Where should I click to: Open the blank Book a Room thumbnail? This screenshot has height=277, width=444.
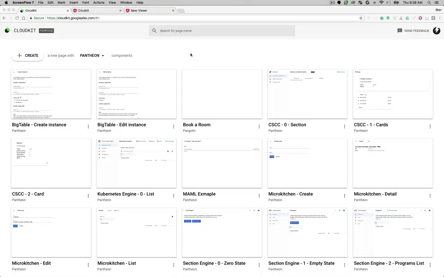point(222,94)
